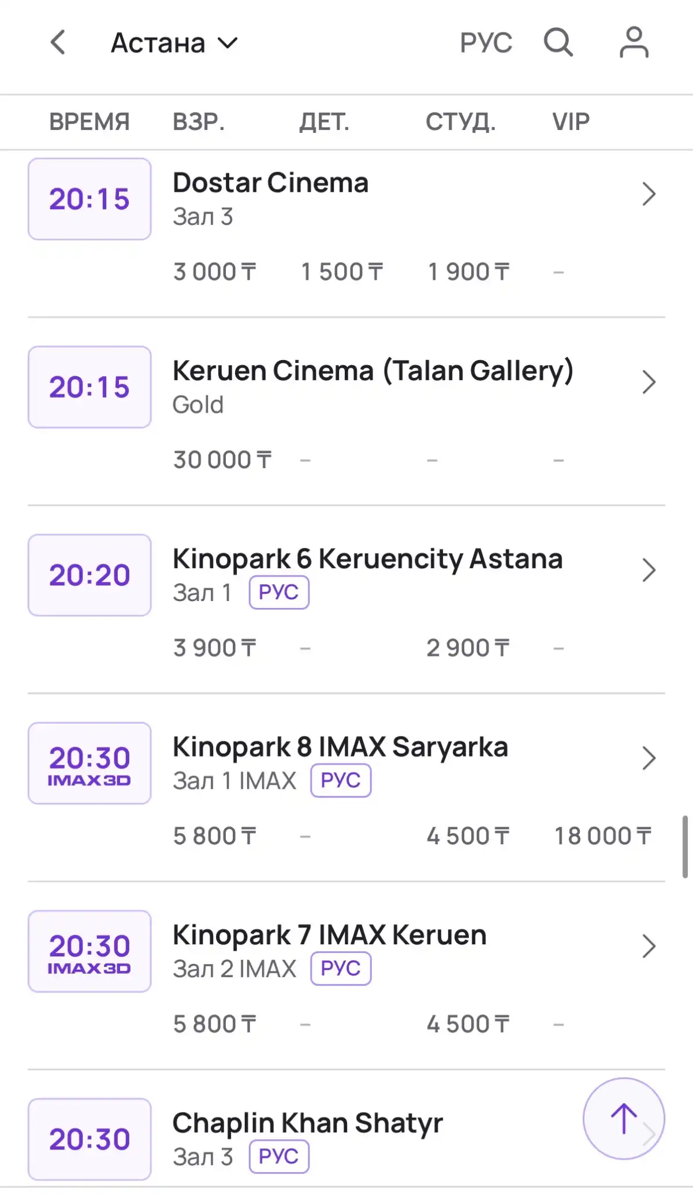This screenshot has width=693, height=1194.
Task: Open Dostar Cinema details chevron
Action: tap(649, 194)
